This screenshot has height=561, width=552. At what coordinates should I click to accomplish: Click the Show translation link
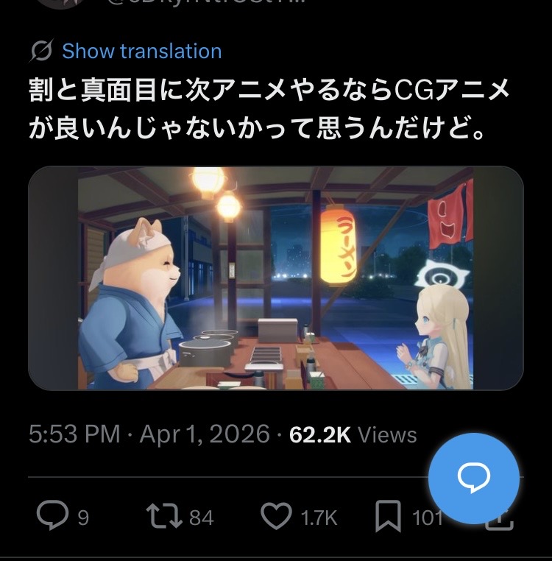pos(142,51)
